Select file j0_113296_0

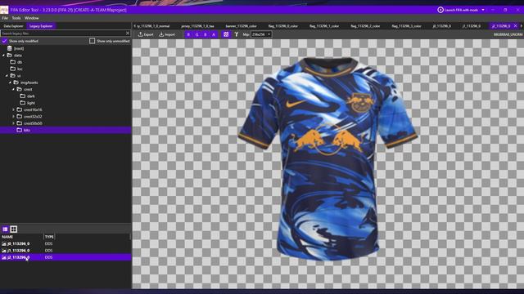[65, 243]
